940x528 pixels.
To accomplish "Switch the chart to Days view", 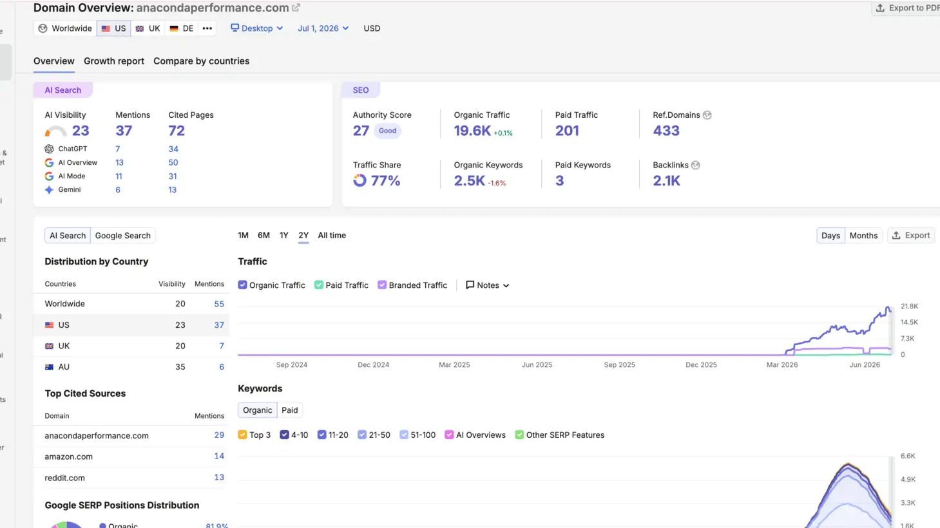I will (830, 236).
